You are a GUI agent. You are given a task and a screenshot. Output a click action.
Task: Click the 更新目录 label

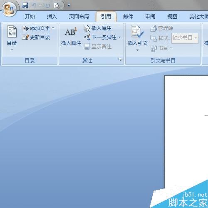click(x=40, y=37)
